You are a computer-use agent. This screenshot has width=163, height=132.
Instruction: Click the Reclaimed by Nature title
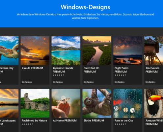click(34, 120)
